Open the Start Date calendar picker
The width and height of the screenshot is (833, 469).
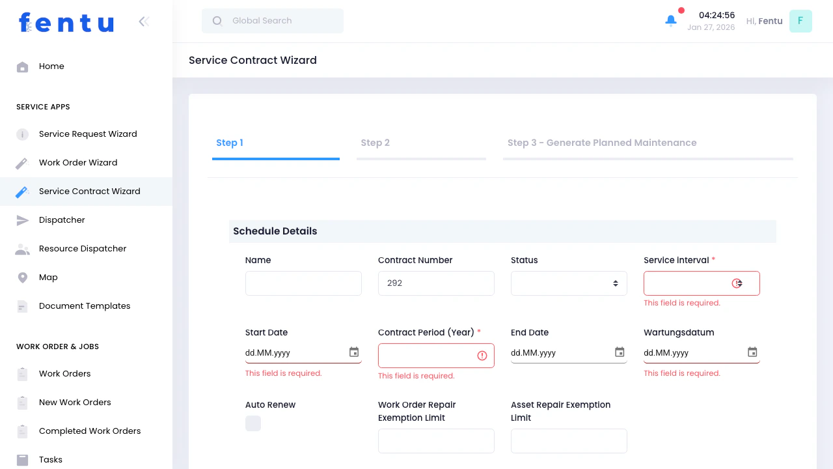click(x=353, y=352)
